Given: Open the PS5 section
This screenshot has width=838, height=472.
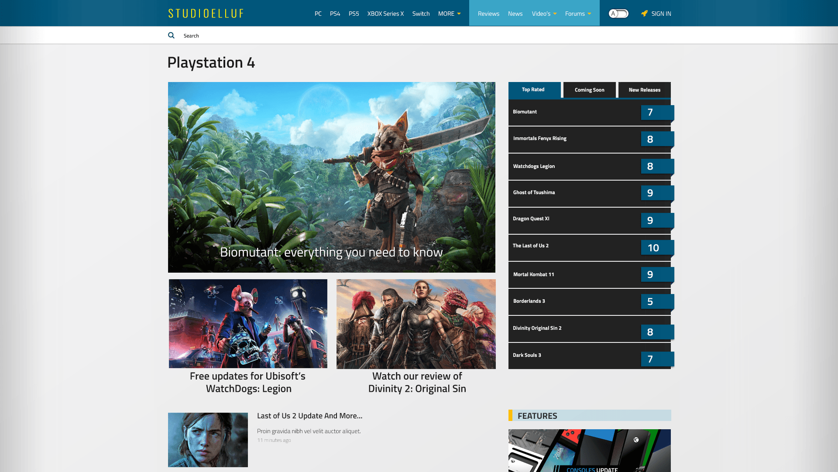Looking at the screenshot, I should pos(354,14).
